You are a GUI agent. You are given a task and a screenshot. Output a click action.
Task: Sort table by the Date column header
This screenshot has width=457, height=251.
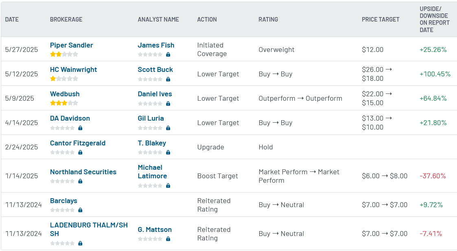point(12,19)
